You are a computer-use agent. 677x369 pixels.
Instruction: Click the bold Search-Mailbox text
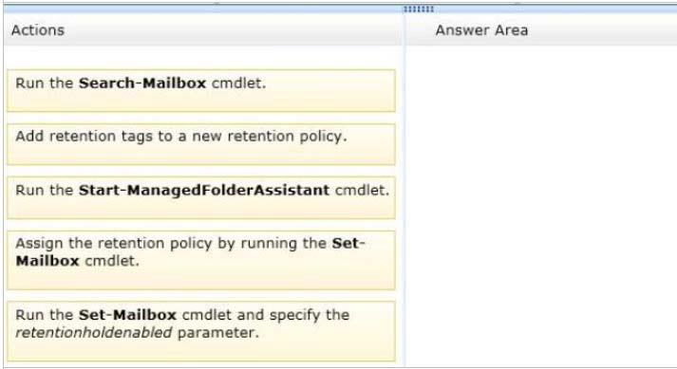click(x=142, y=83)
